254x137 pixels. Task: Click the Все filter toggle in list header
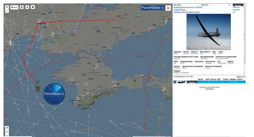[x=244, y=77]
